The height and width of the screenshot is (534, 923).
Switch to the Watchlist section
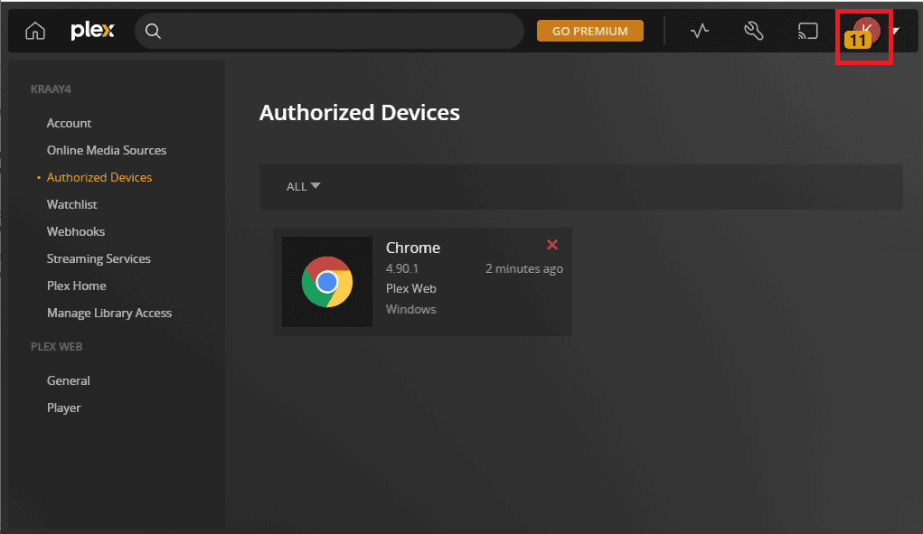pos(71,204)
